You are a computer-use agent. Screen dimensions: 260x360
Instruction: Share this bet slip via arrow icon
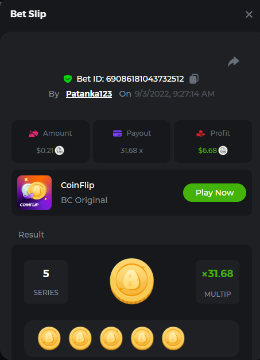234,62
